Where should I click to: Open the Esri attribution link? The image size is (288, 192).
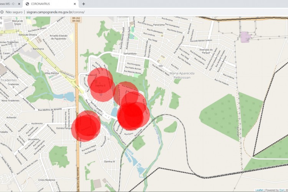click(281, 190)
